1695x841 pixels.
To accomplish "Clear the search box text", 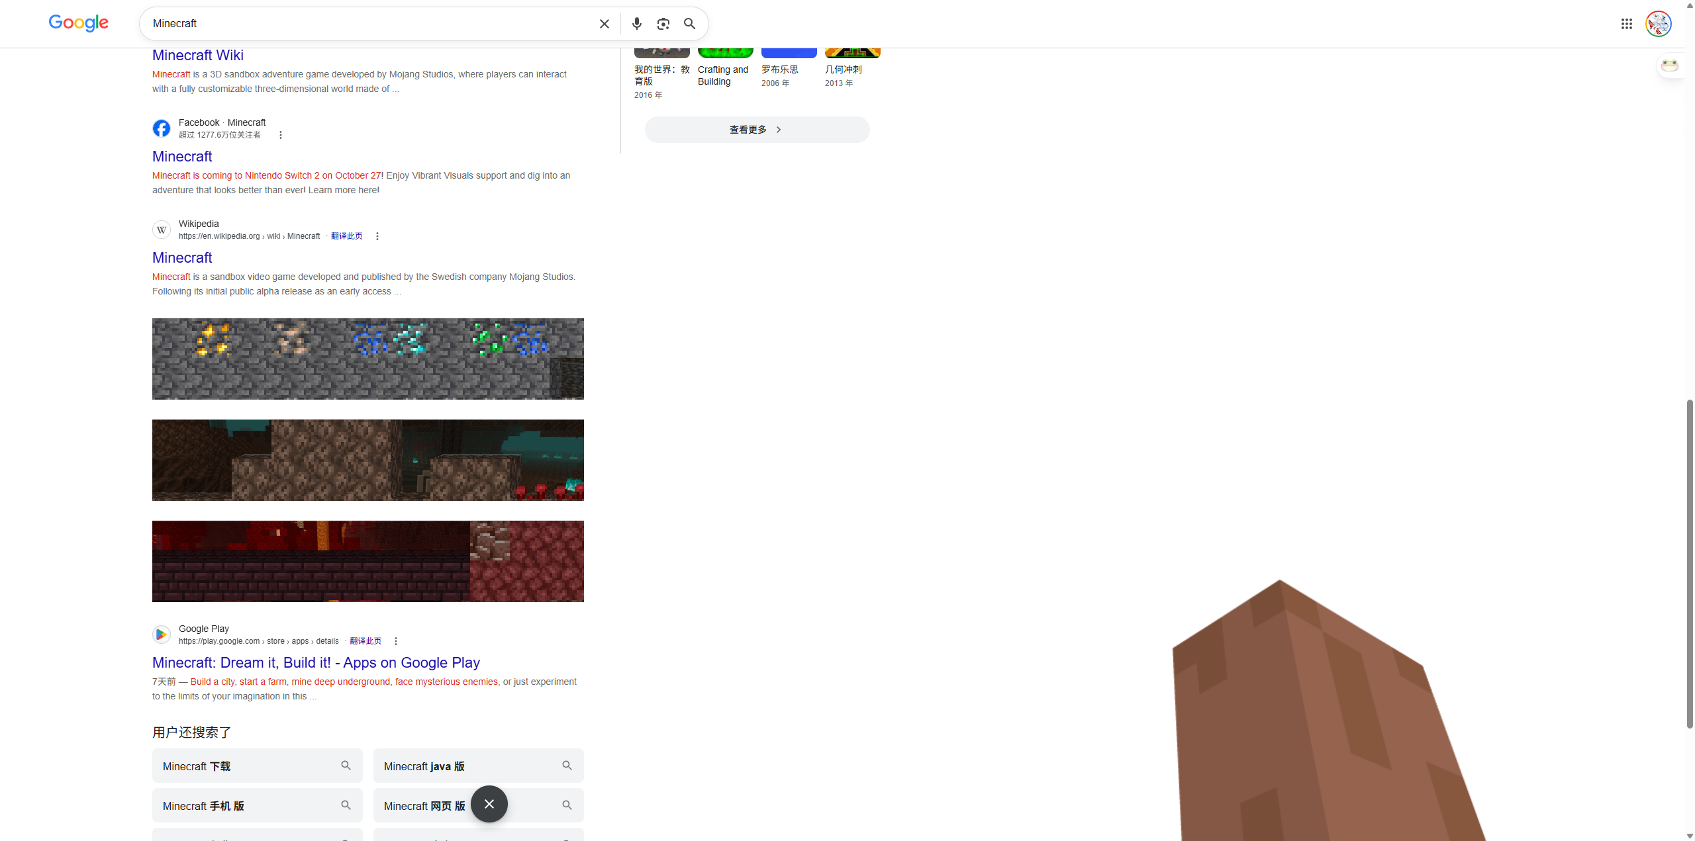I will [x=605, y=24].
